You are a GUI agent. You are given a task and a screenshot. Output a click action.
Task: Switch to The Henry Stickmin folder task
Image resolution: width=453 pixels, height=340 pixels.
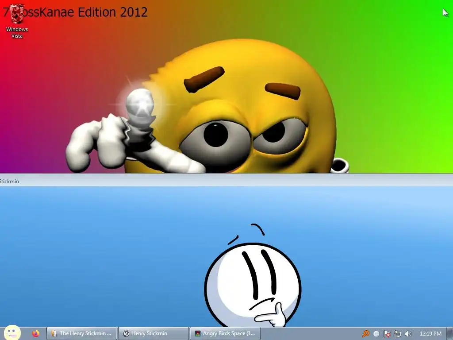(82, 333)
